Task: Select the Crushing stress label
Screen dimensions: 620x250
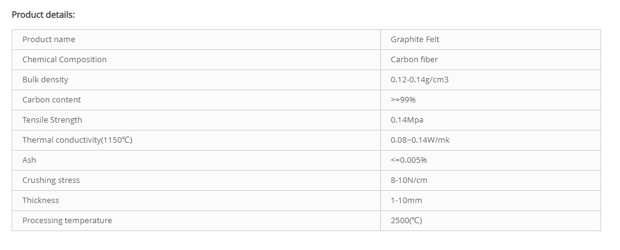Action: tap(51, 180)
